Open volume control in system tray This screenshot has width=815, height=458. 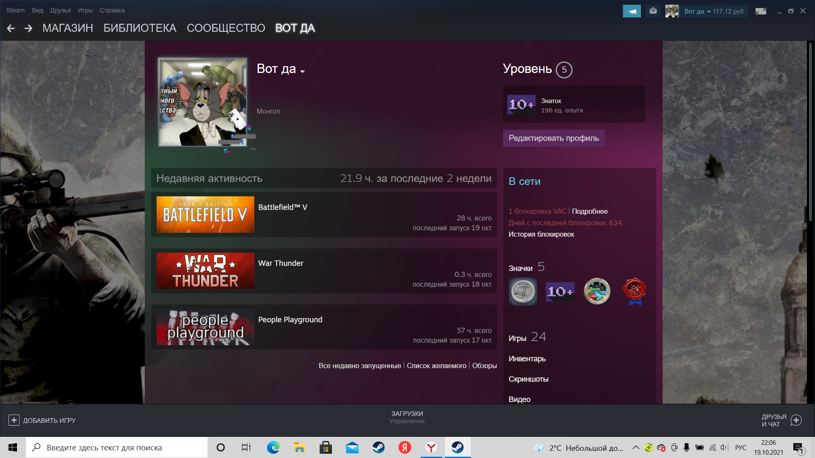click(x=725, y=447)
